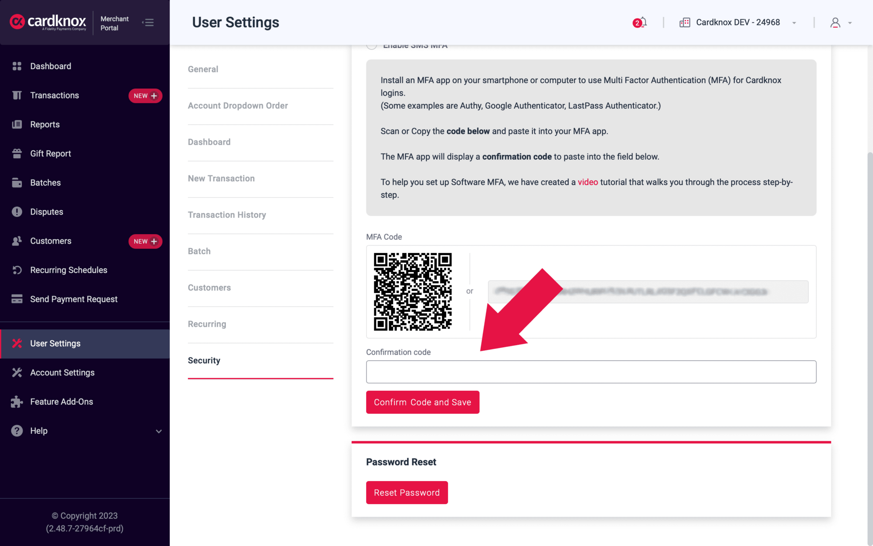Click the Cardknox DEV - 24968 account name
Viewport: 873px width, 546px height.
point(738,22)
